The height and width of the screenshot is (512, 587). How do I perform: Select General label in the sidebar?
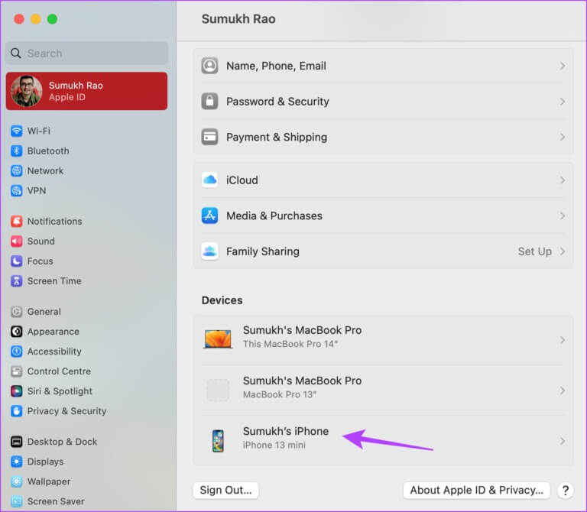click(44, 311)
